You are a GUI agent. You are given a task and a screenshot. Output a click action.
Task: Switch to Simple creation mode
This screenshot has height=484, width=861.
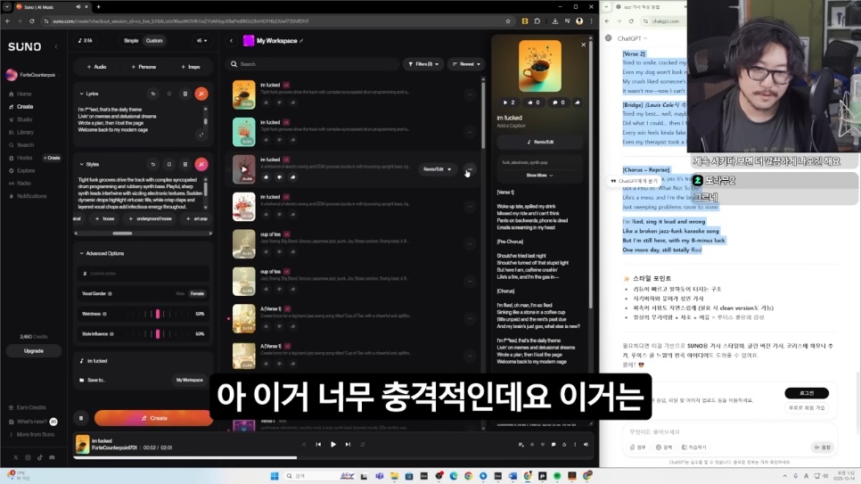coord(131,41)
